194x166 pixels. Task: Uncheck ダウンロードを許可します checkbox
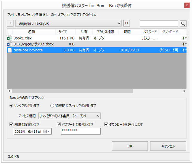pyautogui.click(x=106, y=124)
